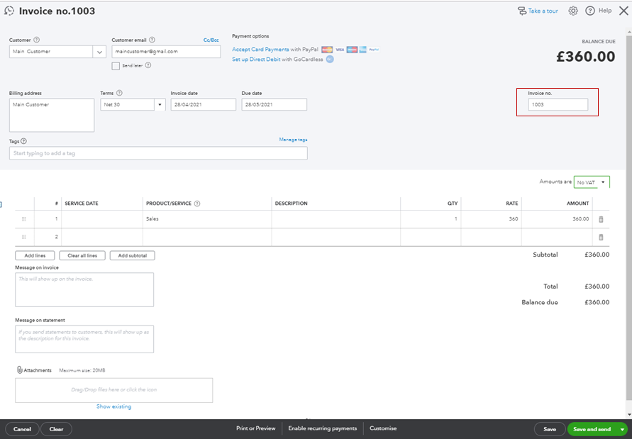Select Enable recurring payments
This screenshot has width=632, height=439.
tap(323, 428)
